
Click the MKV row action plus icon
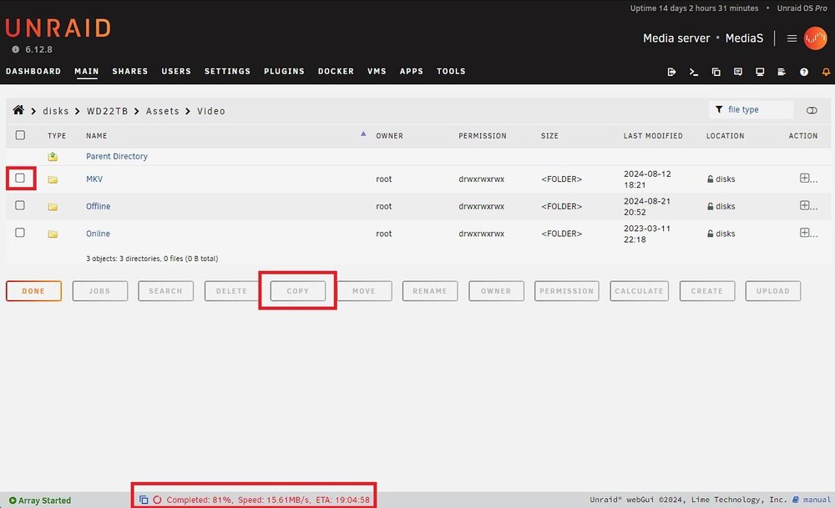pos(805,179)
